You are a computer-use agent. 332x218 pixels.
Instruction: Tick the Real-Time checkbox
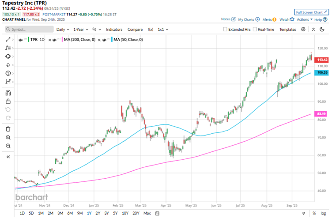tap(255, 30)
